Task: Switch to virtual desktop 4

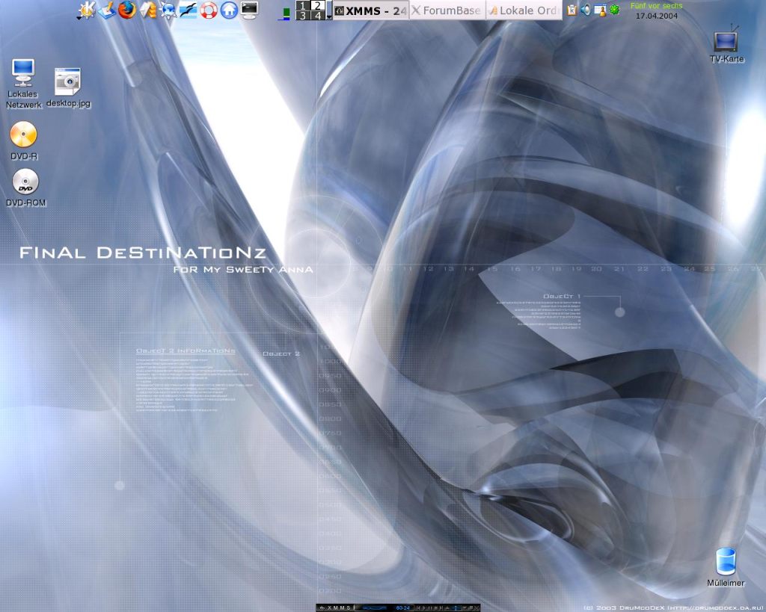Action: [x=317, y=16]
